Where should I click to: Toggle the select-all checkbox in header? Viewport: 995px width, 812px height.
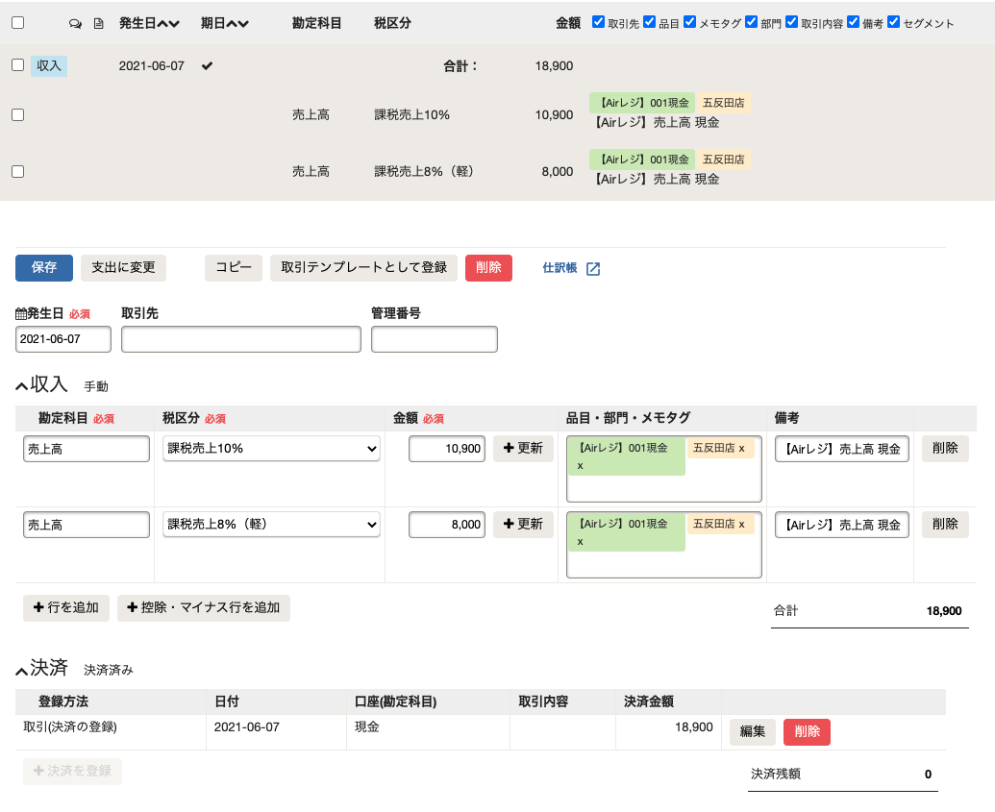(17, 23)
